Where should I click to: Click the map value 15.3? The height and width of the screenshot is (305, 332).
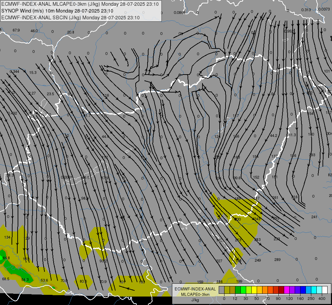click(x=33, y=73)
